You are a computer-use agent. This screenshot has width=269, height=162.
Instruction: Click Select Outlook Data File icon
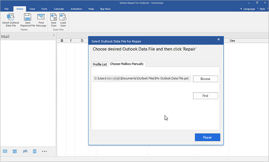coord(11,17)
